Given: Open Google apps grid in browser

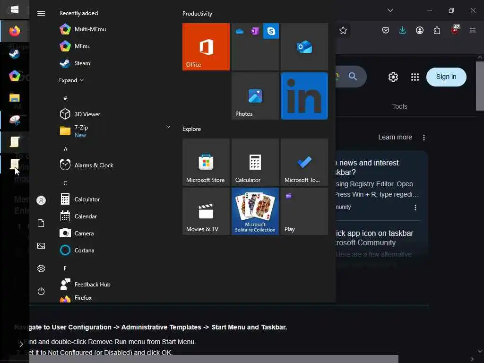Looking at the screenshot, I should tap(415, 77).
